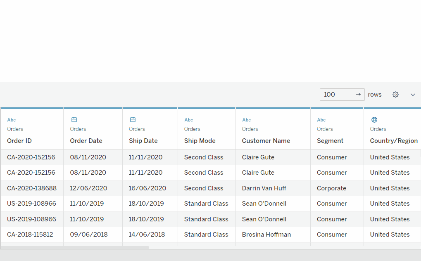
Task: Select the Customer Name column header
Action: tap(266, 141)
